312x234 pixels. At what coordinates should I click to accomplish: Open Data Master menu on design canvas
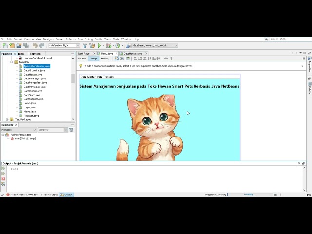click(88, 77)
